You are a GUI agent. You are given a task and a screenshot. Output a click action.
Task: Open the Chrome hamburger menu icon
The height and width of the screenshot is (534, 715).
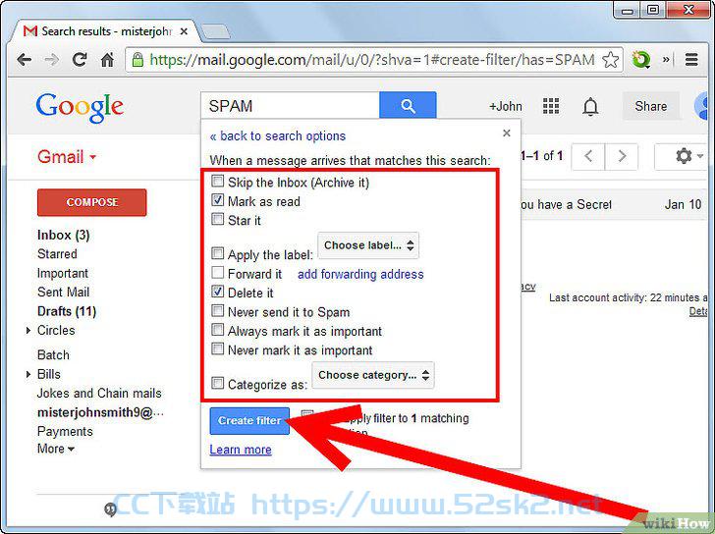pyautogui.click(x=691, y=60)
